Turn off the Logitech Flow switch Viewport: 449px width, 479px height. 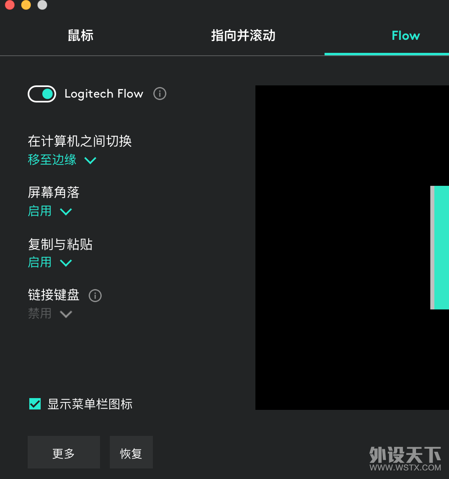point(42,94)
